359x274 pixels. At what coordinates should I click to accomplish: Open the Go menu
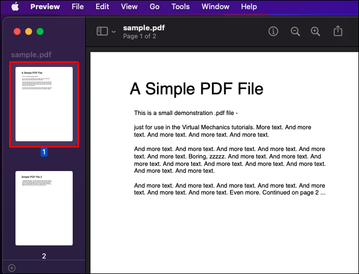pos(155,7)
